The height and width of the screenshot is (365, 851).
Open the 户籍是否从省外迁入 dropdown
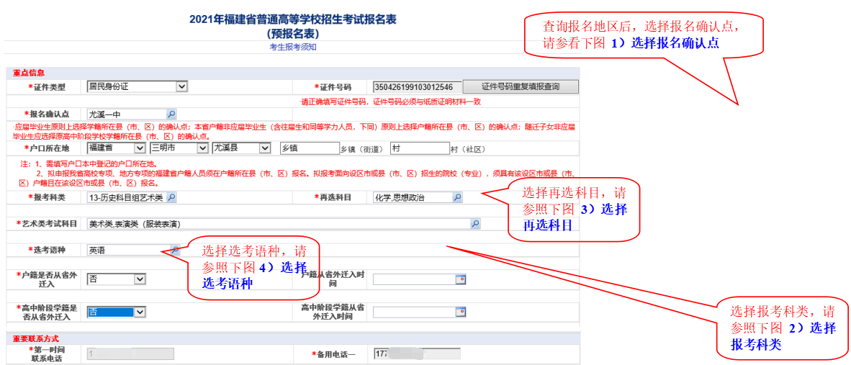140,279
